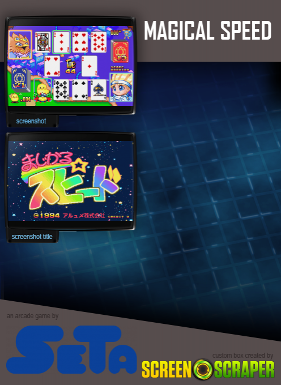Select the hearts card in the top row
Viewport: 281px width, 385px height.
pos(80,42)
